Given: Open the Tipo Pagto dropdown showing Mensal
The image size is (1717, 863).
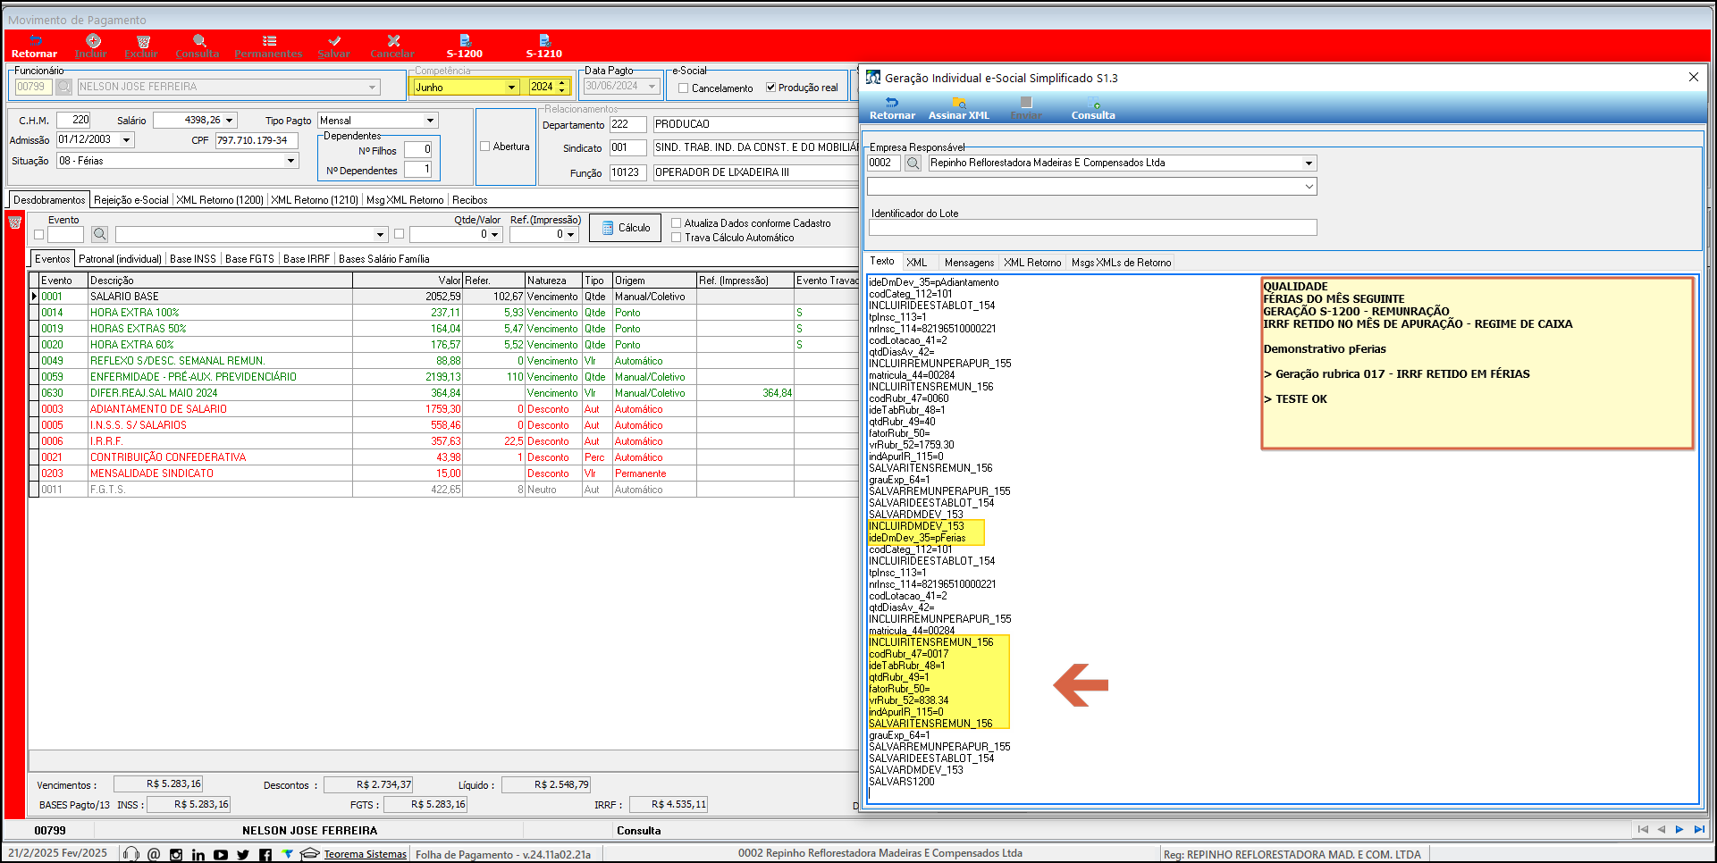Looking at the screenshot, I should [430, 121].
